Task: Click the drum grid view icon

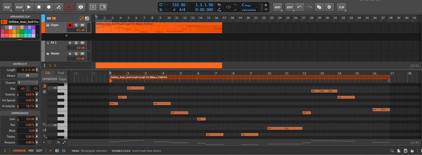Action: (44, 92)
